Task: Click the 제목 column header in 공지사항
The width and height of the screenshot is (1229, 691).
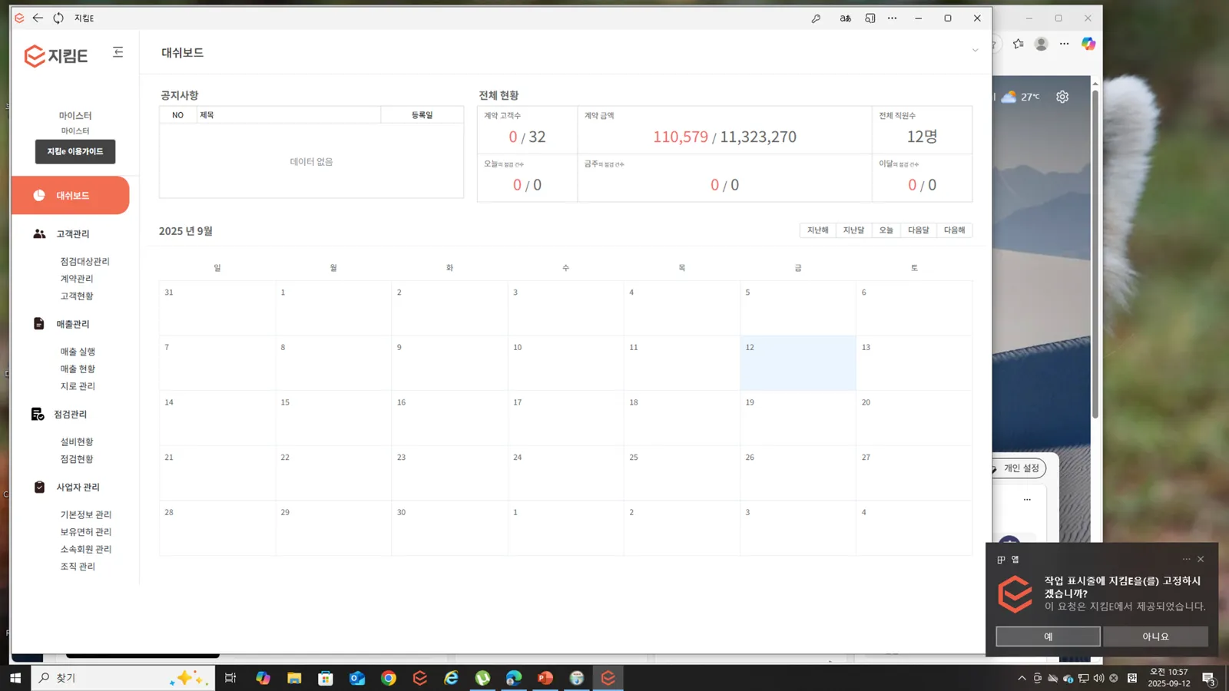Action: (x=288, y=115)
